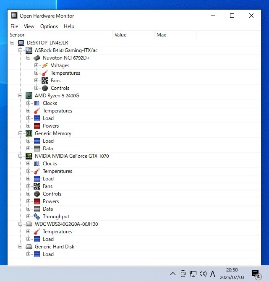
Task: Maximize the Open Hardware Monitor window
Action: [232, 16]
